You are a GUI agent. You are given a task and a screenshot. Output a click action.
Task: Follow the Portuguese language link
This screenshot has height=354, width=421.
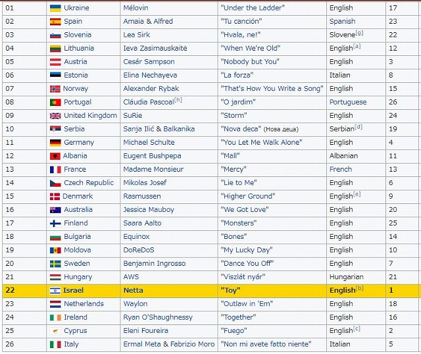click(348, 102)
